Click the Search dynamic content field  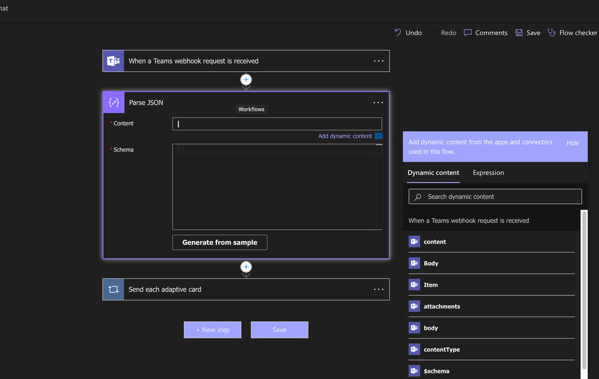495,197
